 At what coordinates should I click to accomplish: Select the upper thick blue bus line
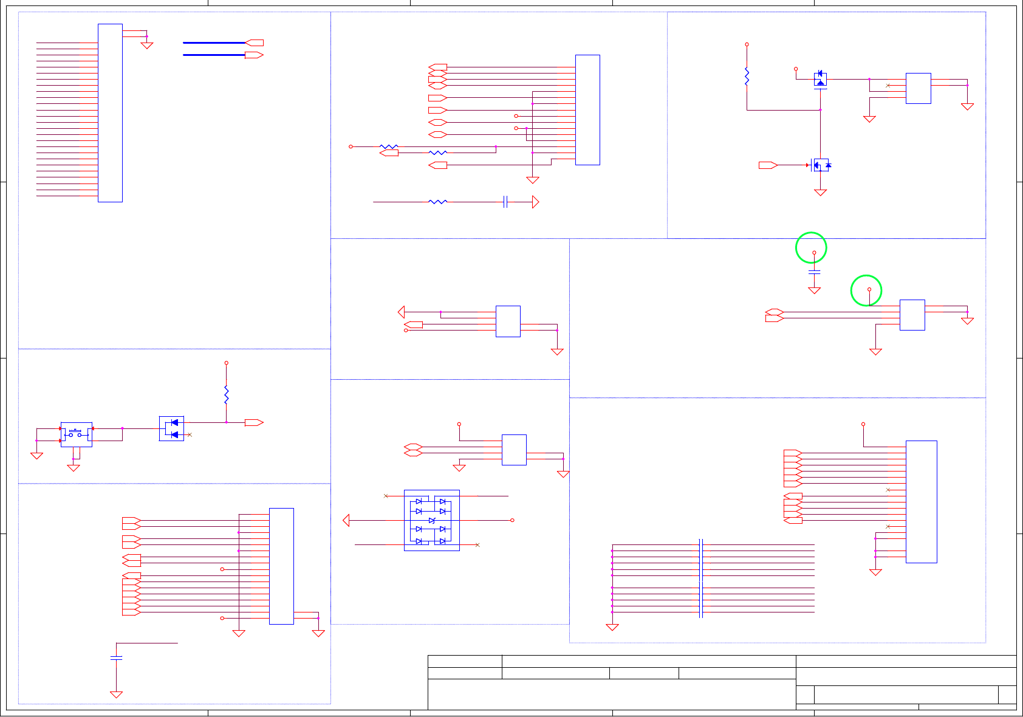[214, 43]
